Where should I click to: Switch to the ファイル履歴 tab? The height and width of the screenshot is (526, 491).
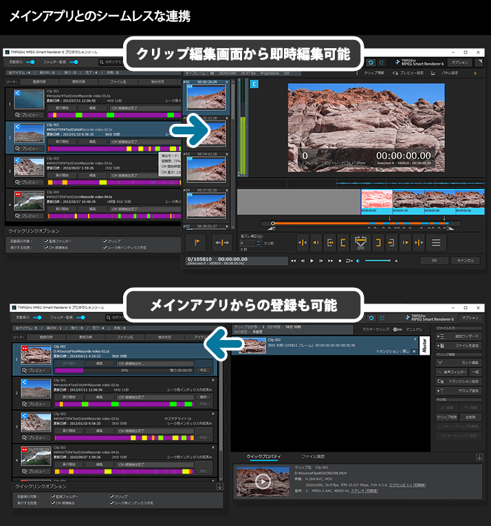pos(313,456)
